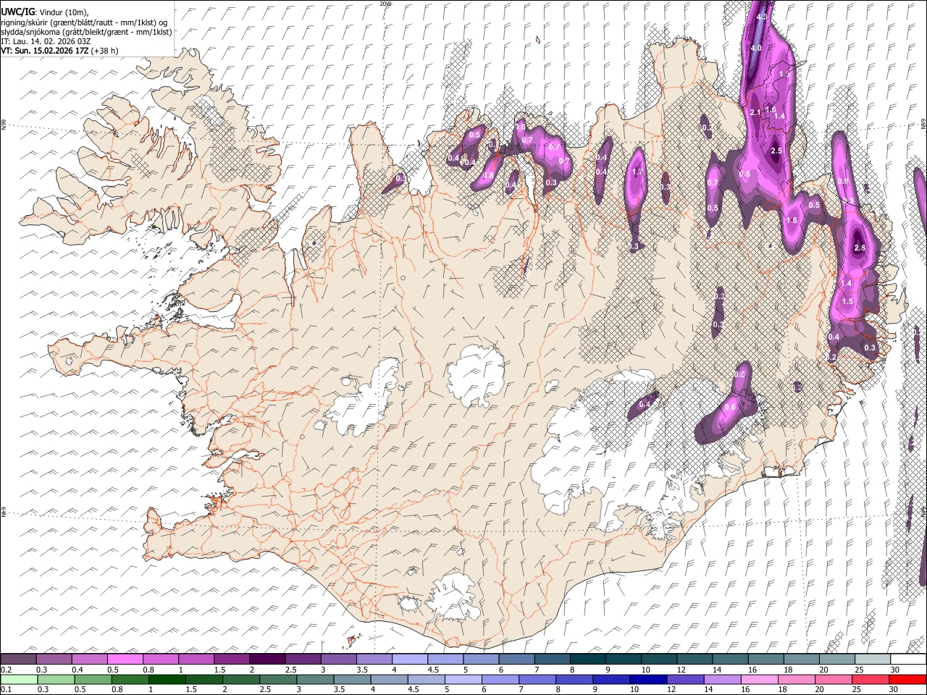
Task: Pick the lower-row violet swatch between 14 and 16
Action: click(x=721, y=679)
